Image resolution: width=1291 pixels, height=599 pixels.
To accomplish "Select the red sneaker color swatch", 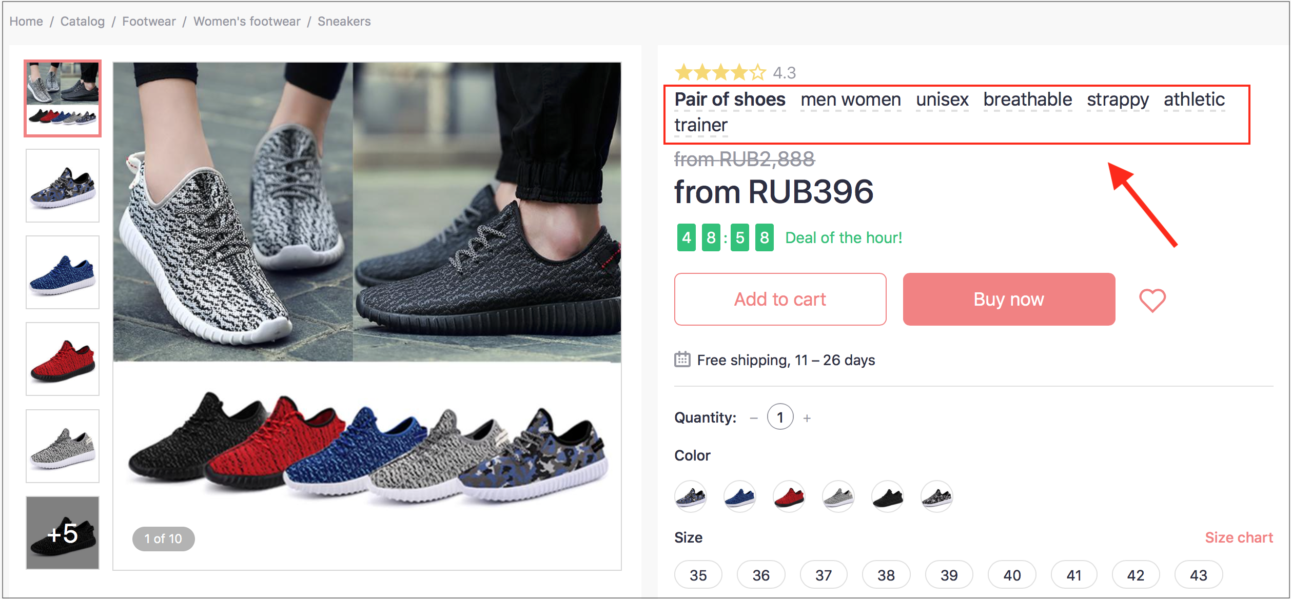I will [789, 496].
